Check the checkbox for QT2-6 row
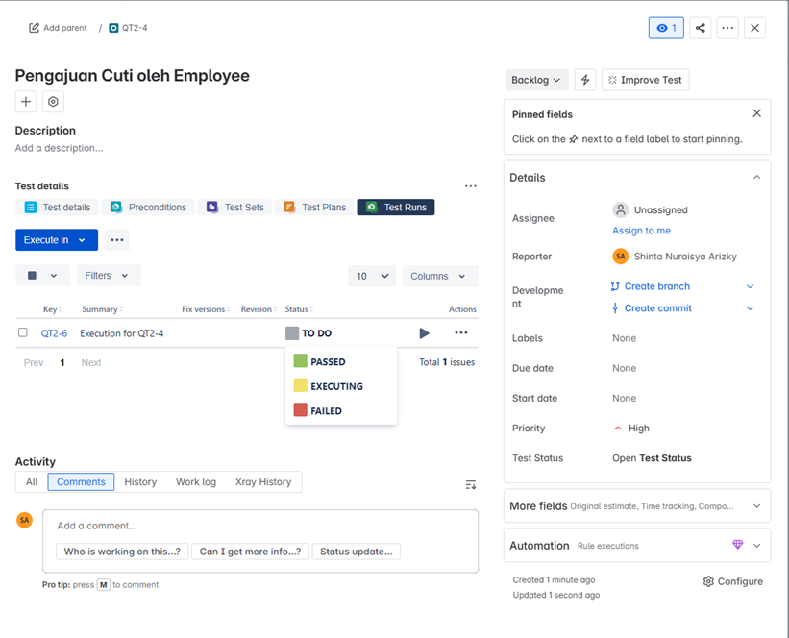 click(x=23, y=332)
